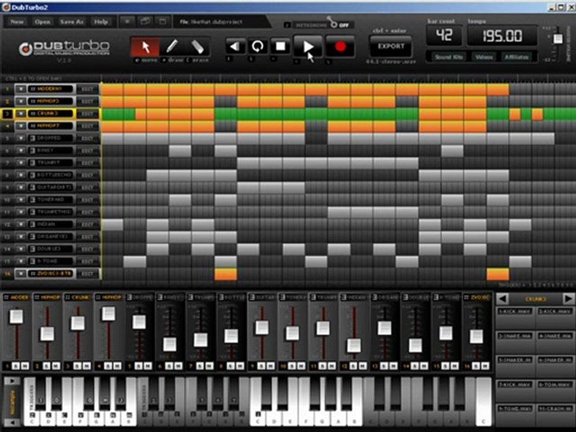Viewport: 576px width, 432px height.
Task: Click single window icon before file name
Action: [x=163, y=22]
